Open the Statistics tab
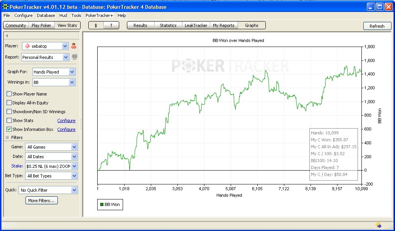 pos(168,25)
